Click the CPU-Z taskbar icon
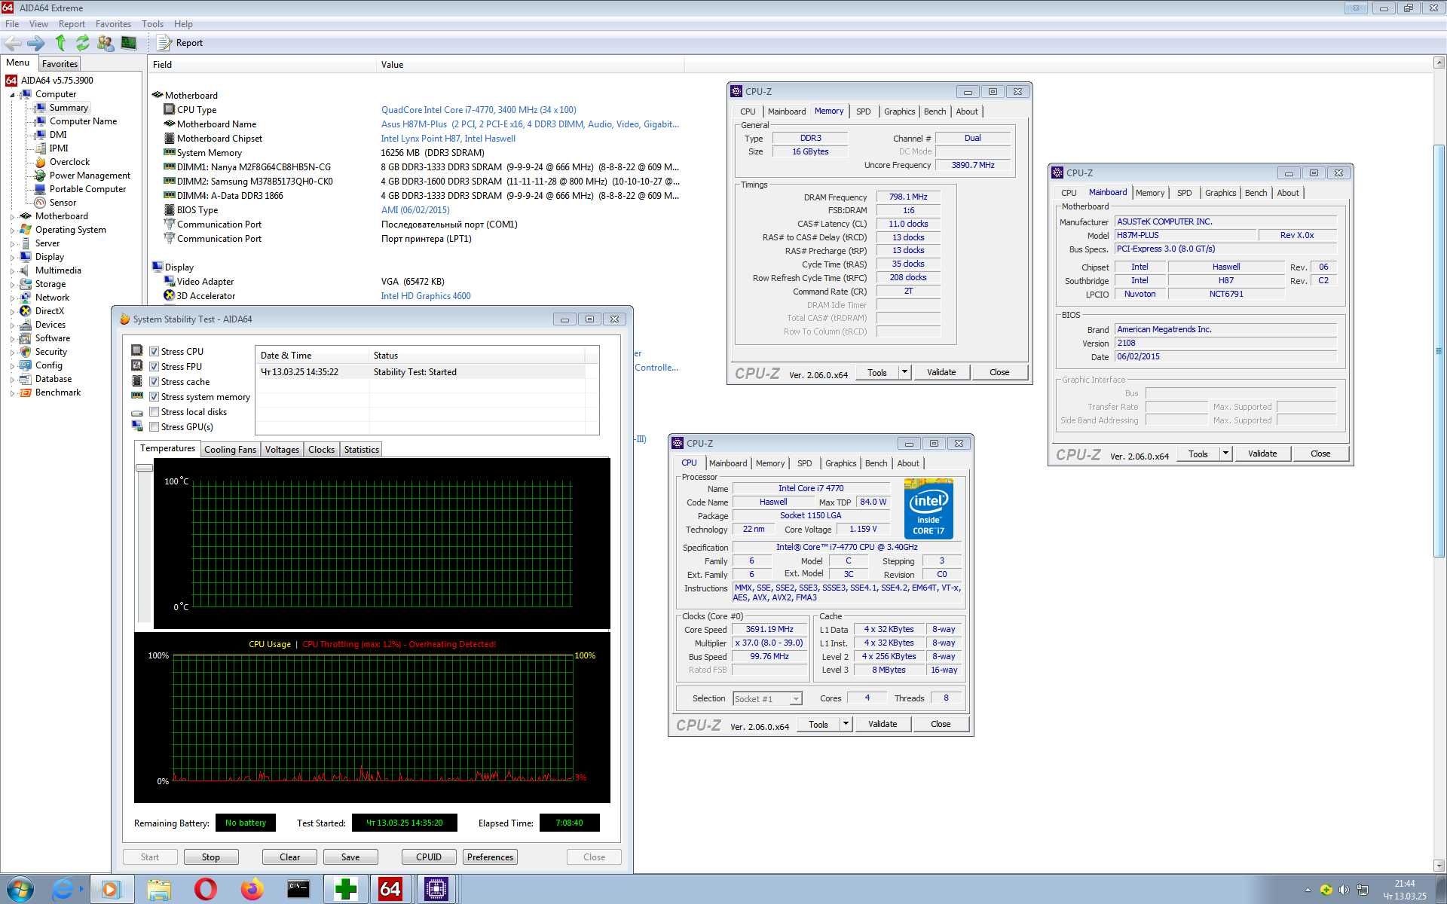Screen dimensions: 1447x904 (436, 890)
